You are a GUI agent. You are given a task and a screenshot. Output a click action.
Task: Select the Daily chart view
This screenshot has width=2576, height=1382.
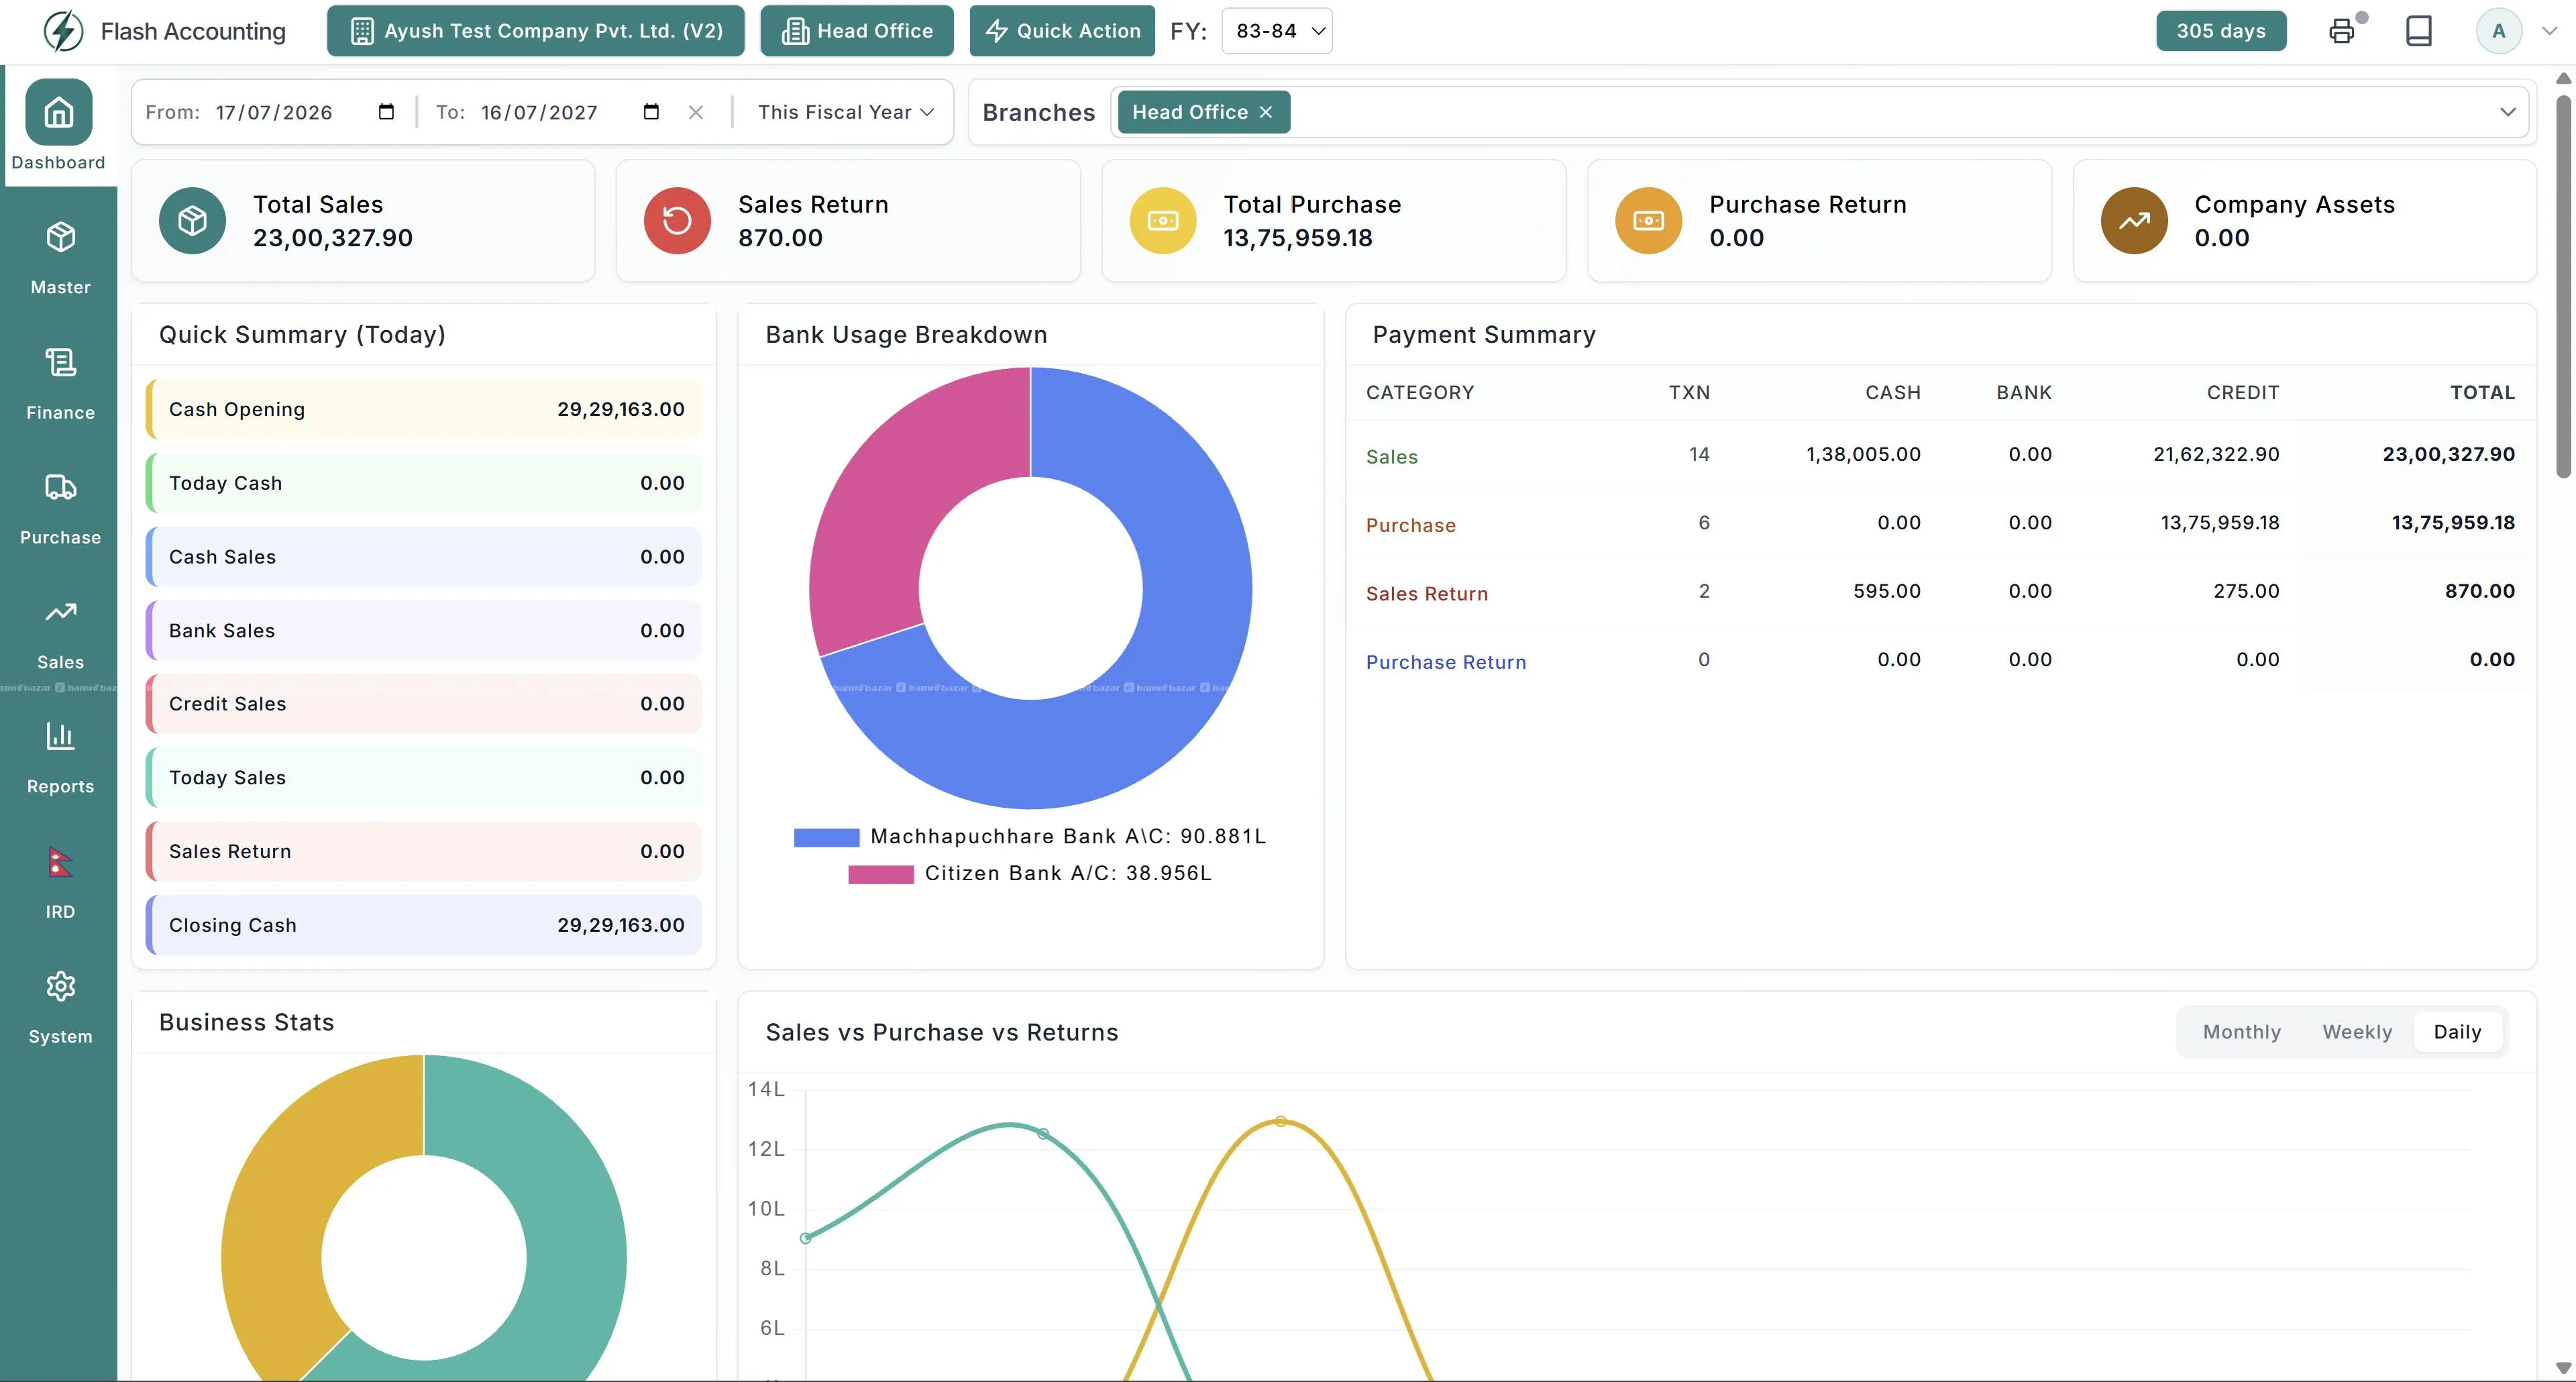[x=2457, y=1032]
